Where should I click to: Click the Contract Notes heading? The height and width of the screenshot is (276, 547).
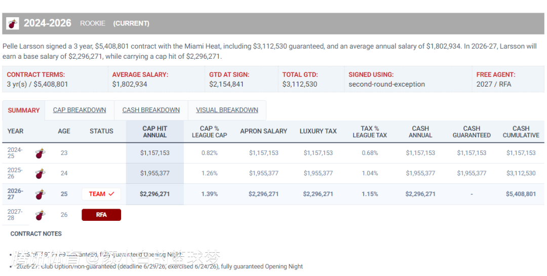tap(36, 234)
